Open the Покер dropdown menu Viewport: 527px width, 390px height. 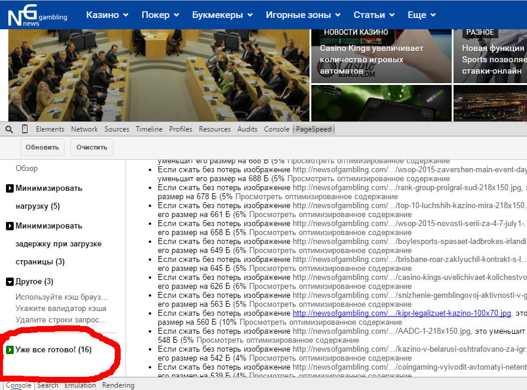(160, 15)
